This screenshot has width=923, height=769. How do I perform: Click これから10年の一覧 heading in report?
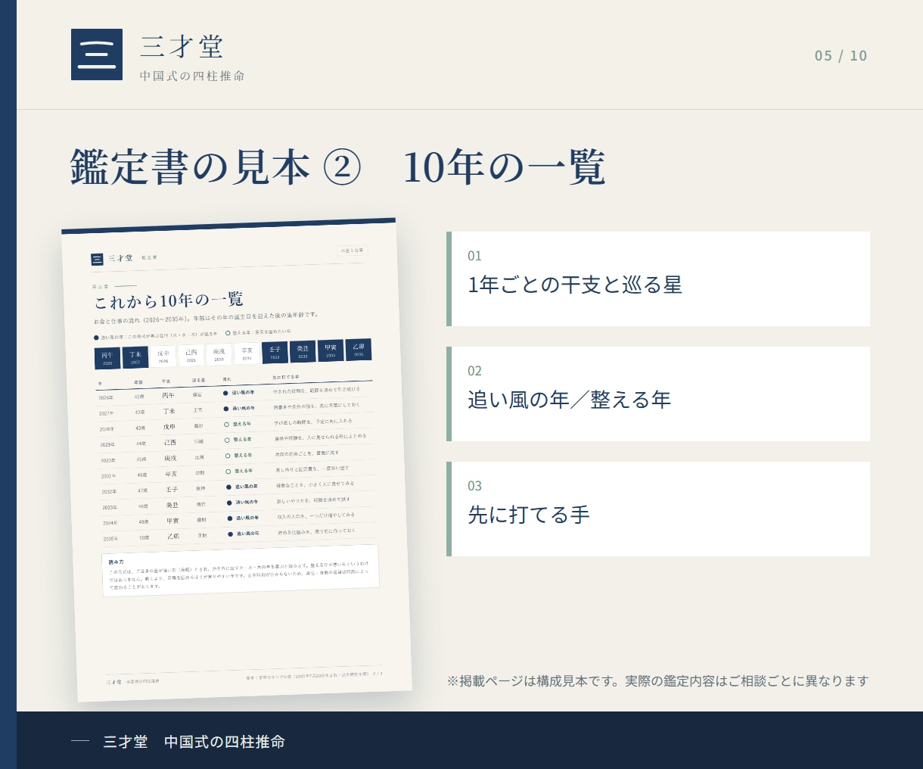click(169, 300)
